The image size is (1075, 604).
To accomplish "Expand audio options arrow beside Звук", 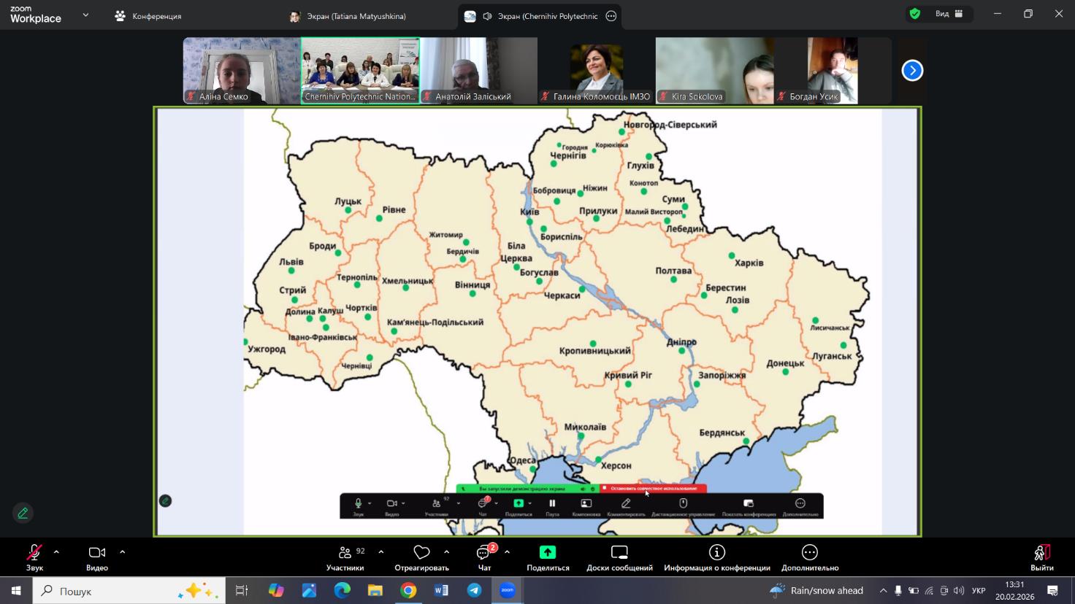I will click(56, 552).
